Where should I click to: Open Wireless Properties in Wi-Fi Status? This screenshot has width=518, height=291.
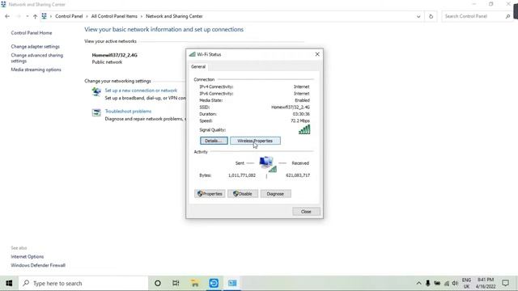[x=255, y=141]
